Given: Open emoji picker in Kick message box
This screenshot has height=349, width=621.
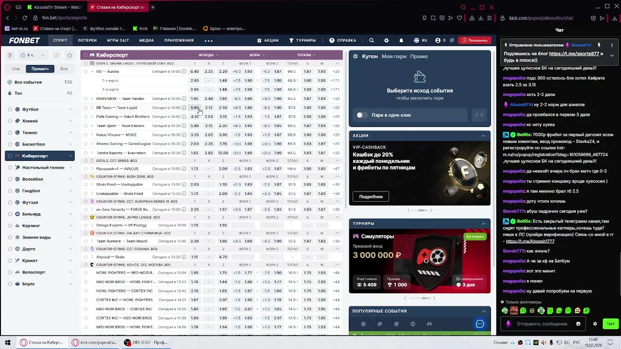Looking at the screenshot, I should (578, 324).
